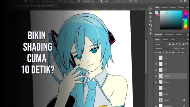Close the open document tab
The image size is (190, 107).
[x=56, y=6]
